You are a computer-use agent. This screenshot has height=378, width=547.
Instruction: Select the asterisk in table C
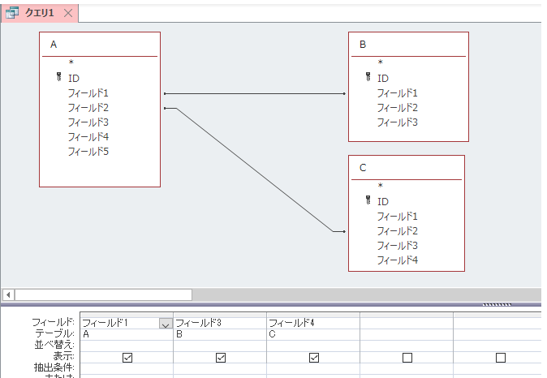(x=381, y=185)
